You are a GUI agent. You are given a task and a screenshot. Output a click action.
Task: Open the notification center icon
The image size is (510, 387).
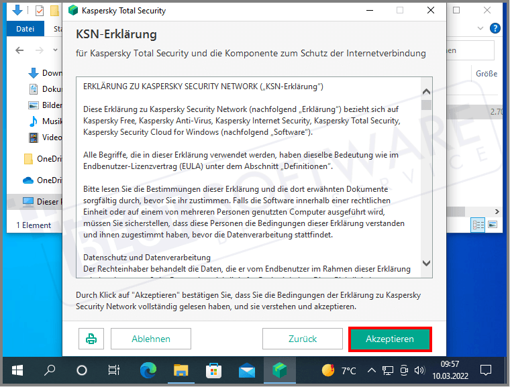486,370
